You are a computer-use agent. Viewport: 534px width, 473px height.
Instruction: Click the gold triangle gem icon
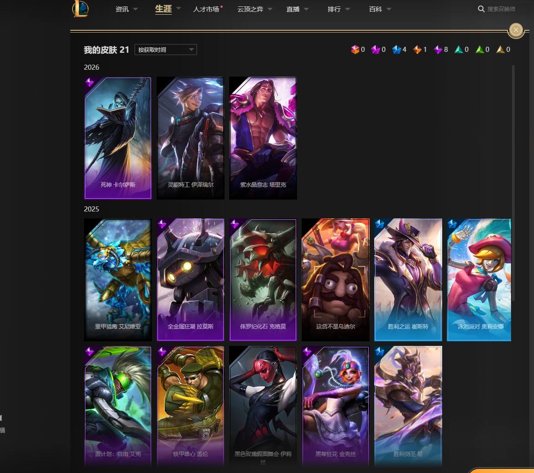click(x=500, y=50)
